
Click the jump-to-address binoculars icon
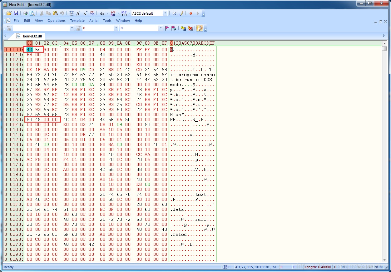(78, 28)
